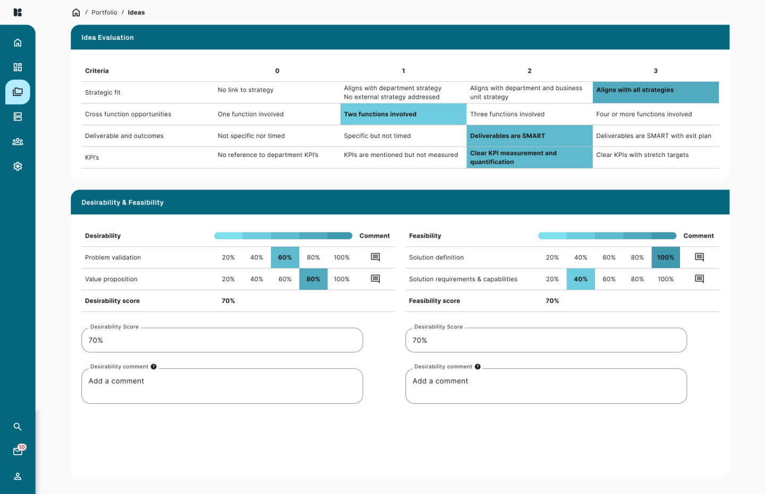Open the Home icon in sidebar

click(18, 42)
